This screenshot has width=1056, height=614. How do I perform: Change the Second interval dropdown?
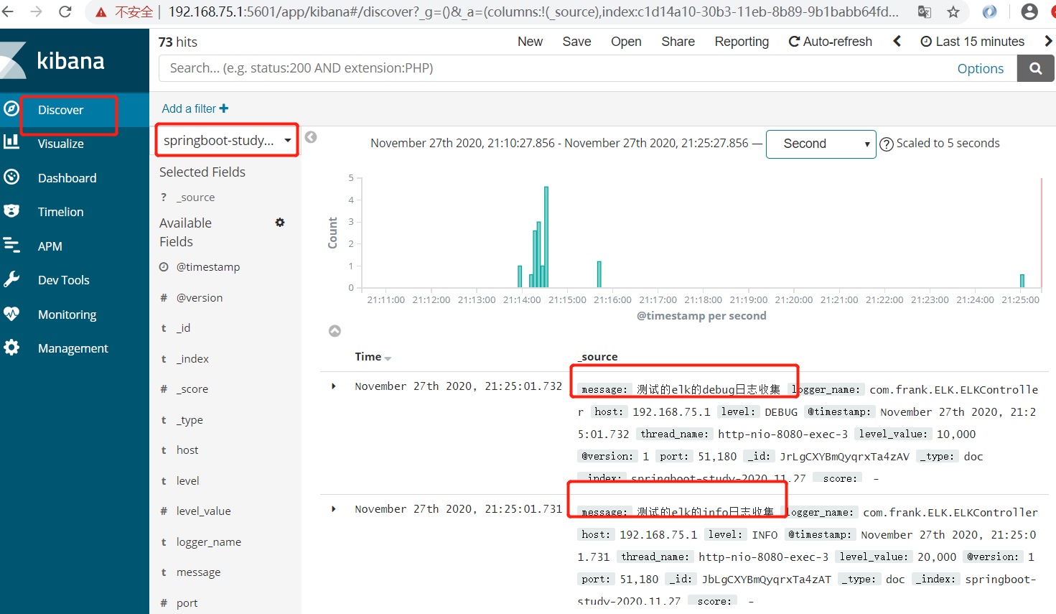(x=821, y=144)
